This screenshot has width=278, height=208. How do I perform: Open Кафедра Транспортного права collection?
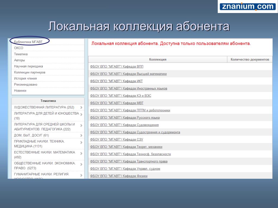click(129, 161)
